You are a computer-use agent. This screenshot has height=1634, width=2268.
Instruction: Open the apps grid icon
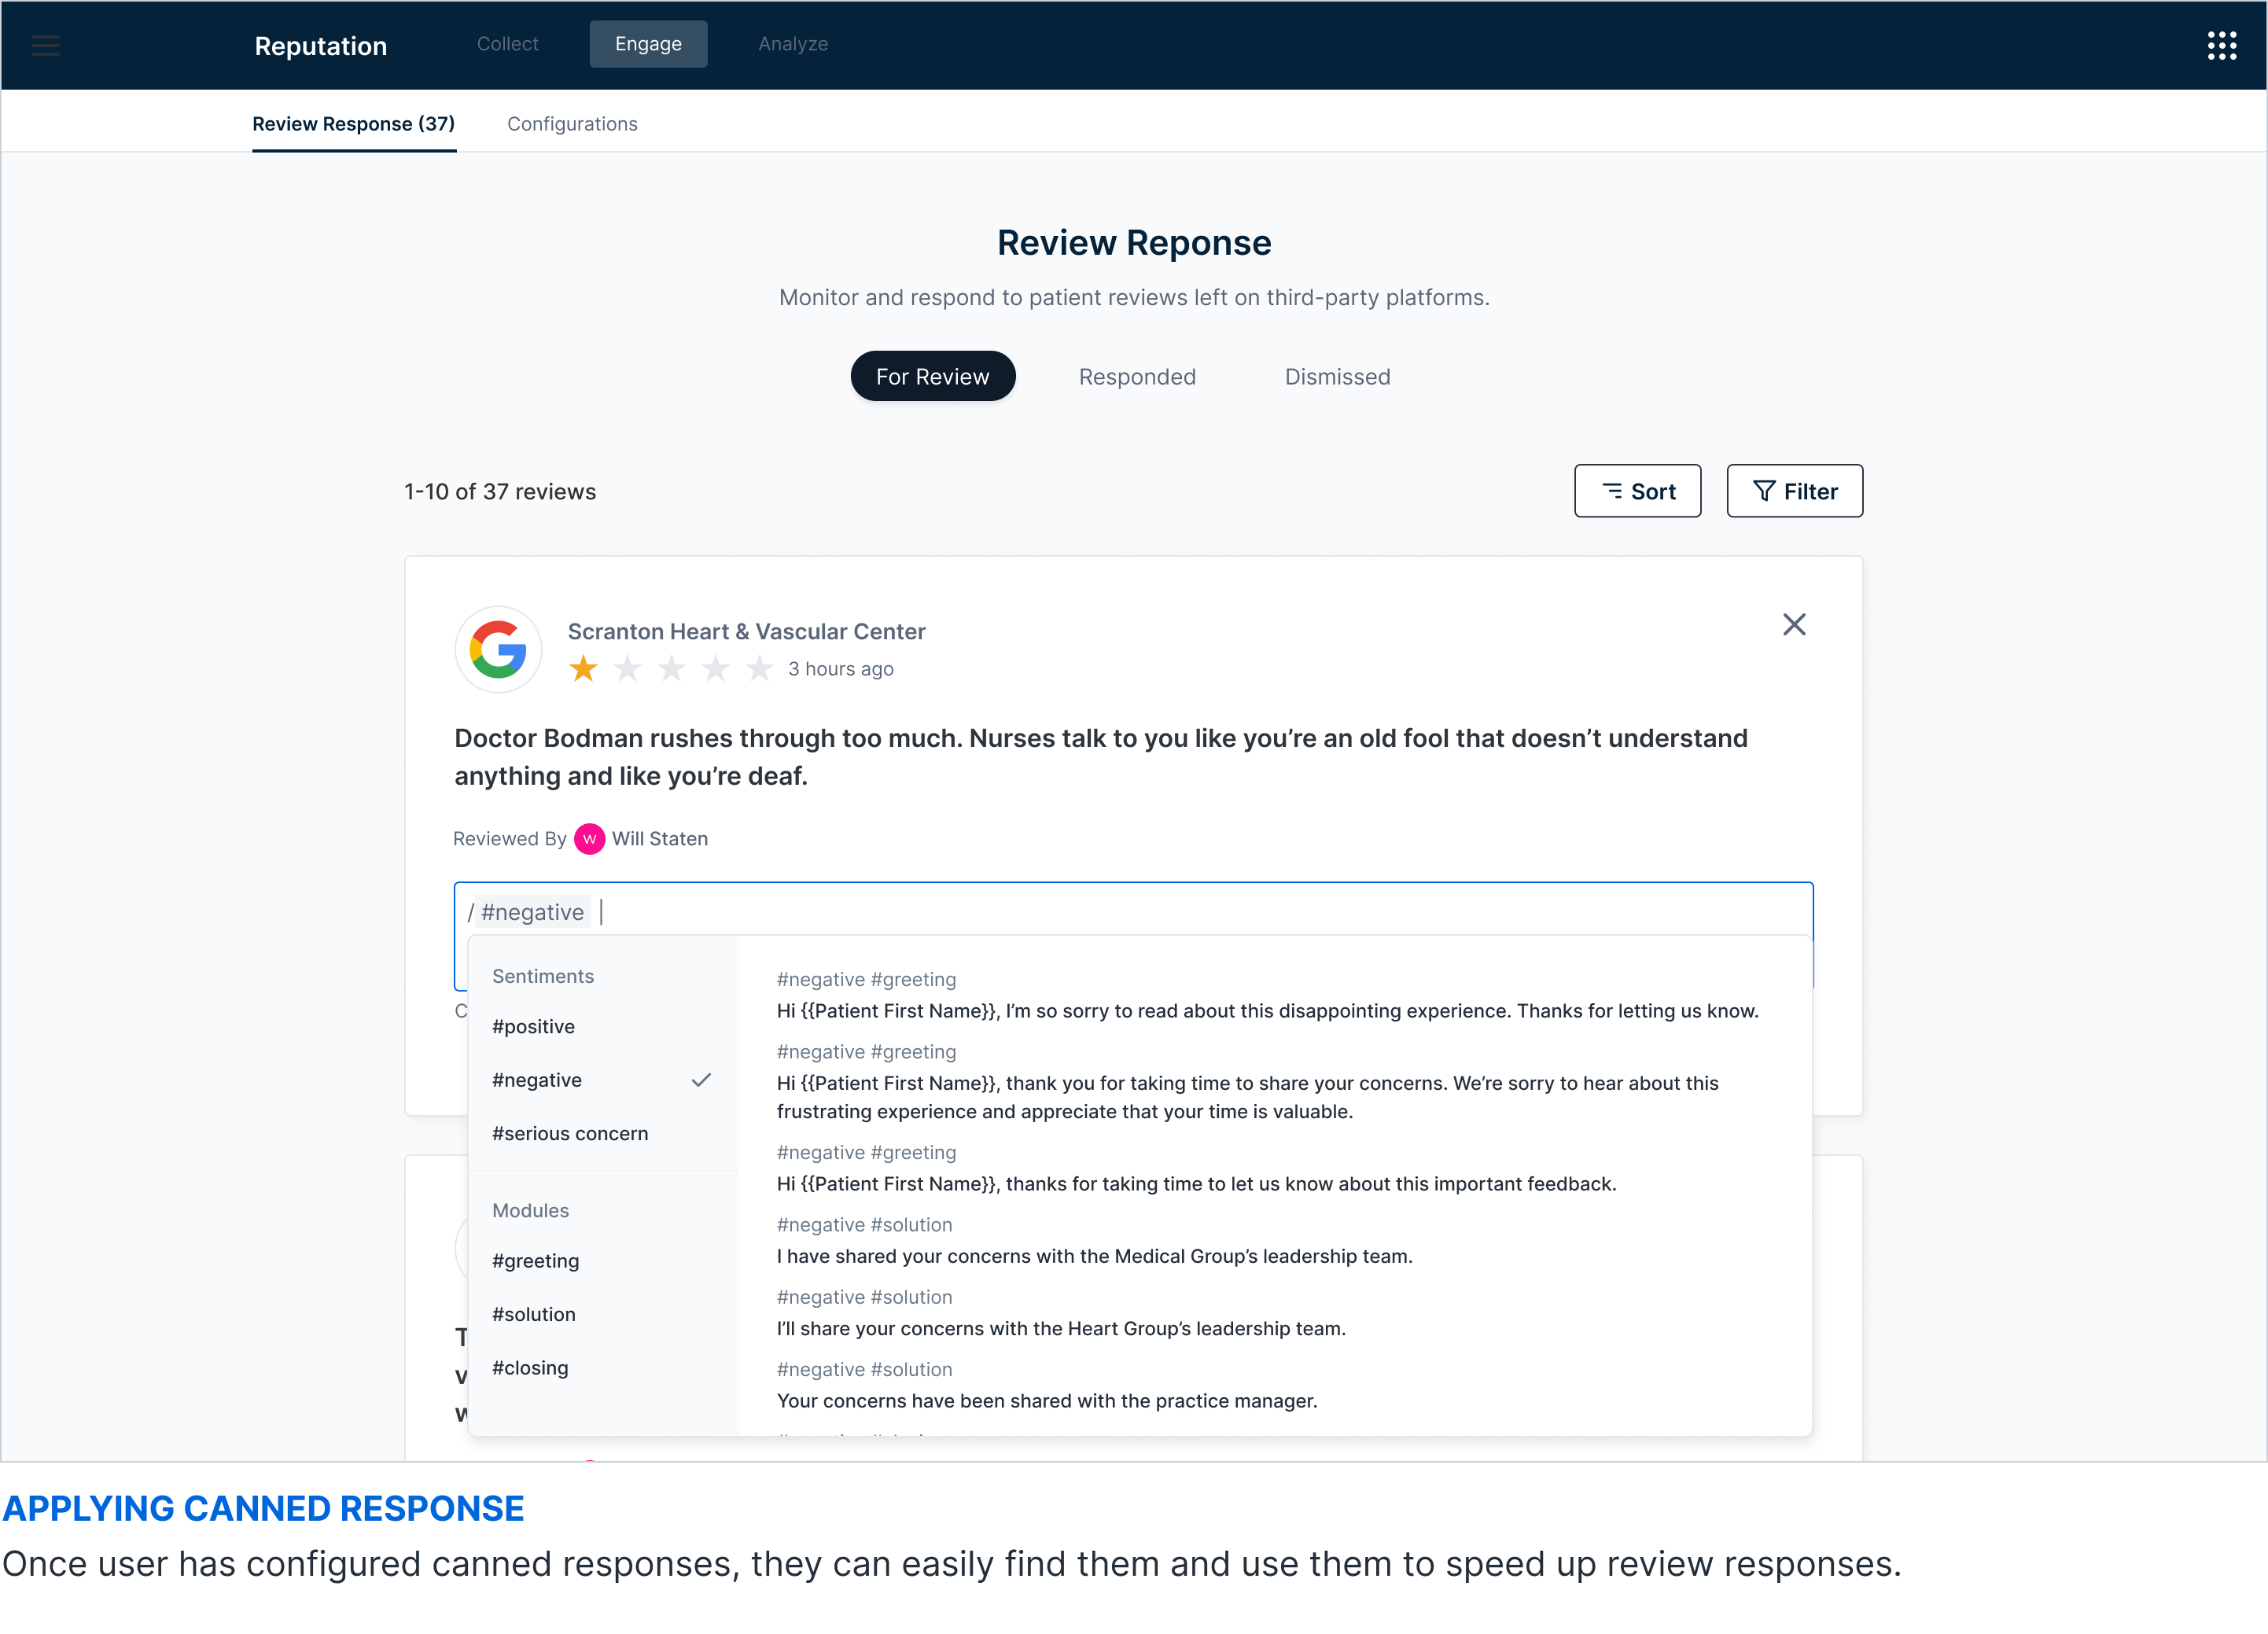[2221, 45]
